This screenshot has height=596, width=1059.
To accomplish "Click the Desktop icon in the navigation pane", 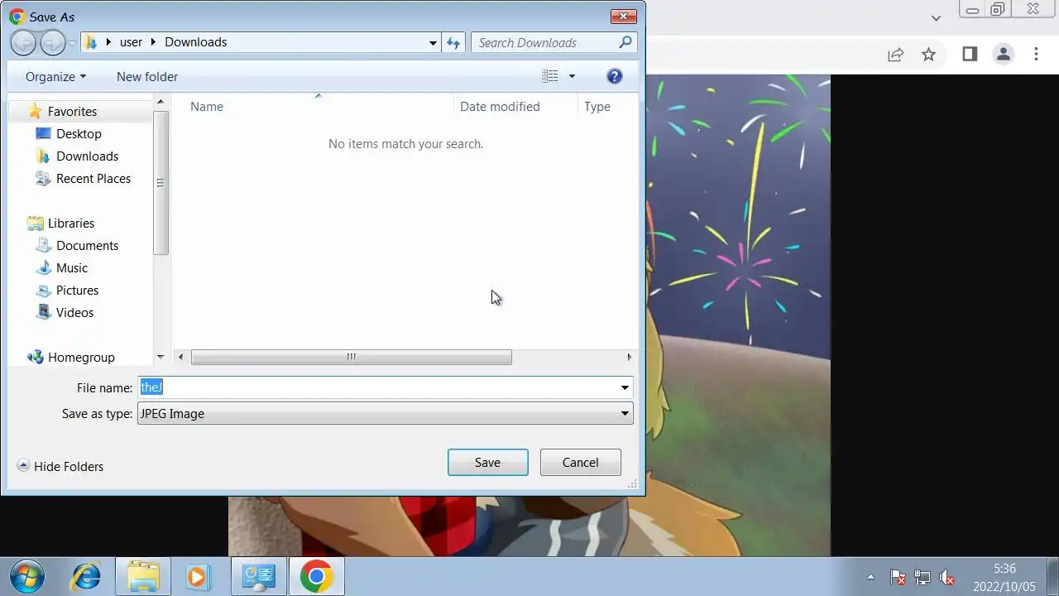I will [44, 133].
